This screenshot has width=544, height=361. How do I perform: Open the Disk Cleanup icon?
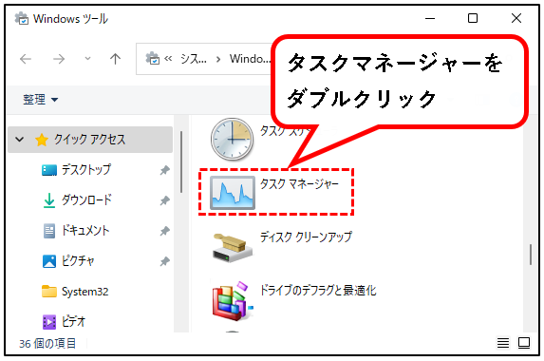(x=232, y=248)
